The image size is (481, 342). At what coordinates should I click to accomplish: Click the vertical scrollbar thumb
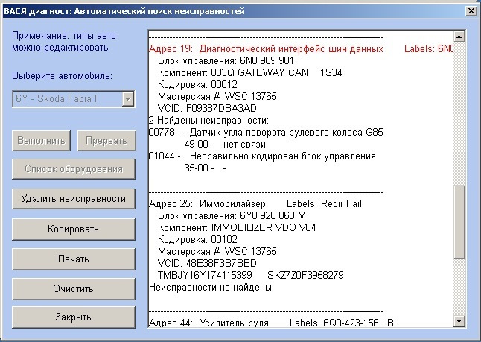[459, 221]
